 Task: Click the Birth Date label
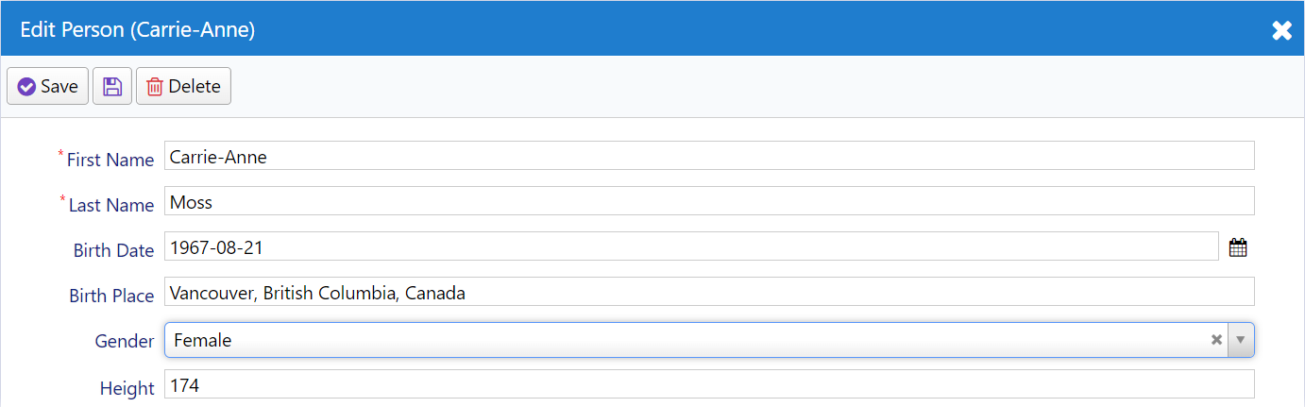coord(113,250)
